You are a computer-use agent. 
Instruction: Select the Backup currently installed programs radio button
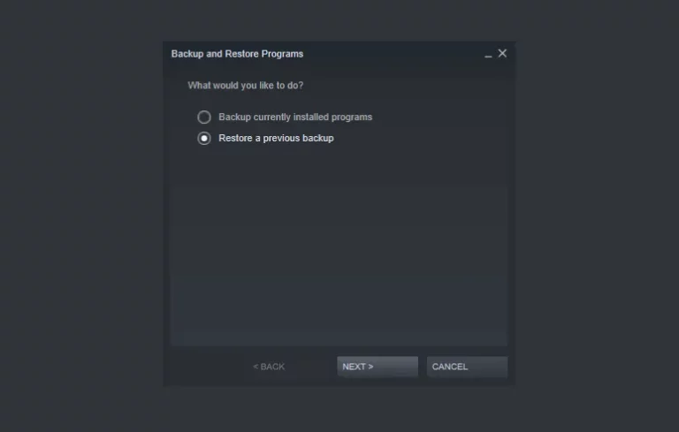point(204,117)
